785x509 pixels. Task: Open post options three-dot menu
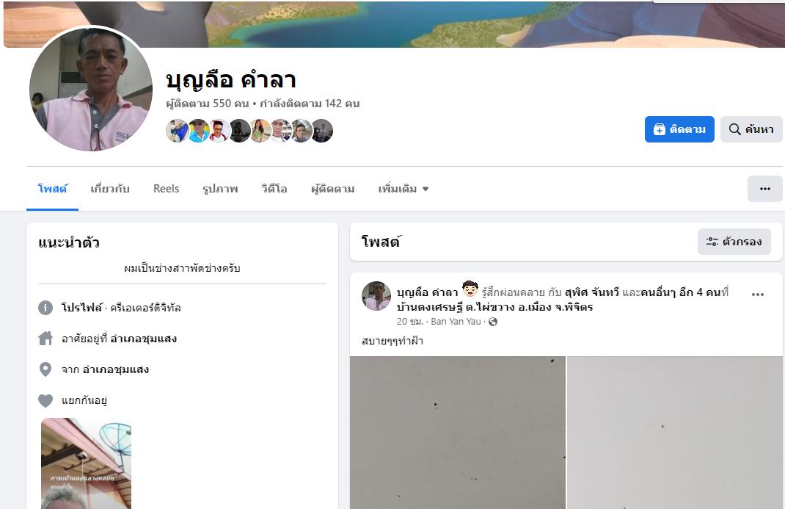tap(757, 295)
